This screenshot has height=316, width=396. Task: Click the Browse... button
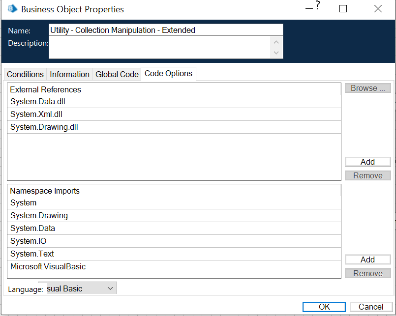[x=368, y=88]
